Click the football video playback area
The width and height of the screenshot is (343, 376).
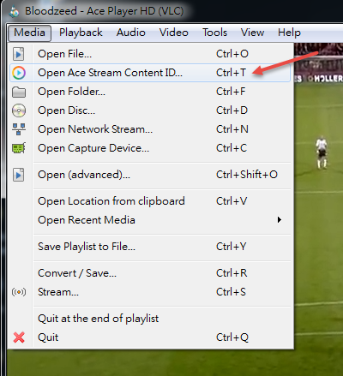coord(318,200)
